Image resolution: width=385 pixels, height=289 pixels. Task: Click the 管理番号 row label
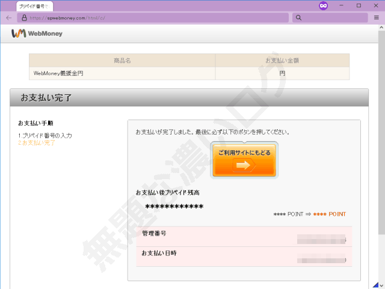(x=154, y=233)
